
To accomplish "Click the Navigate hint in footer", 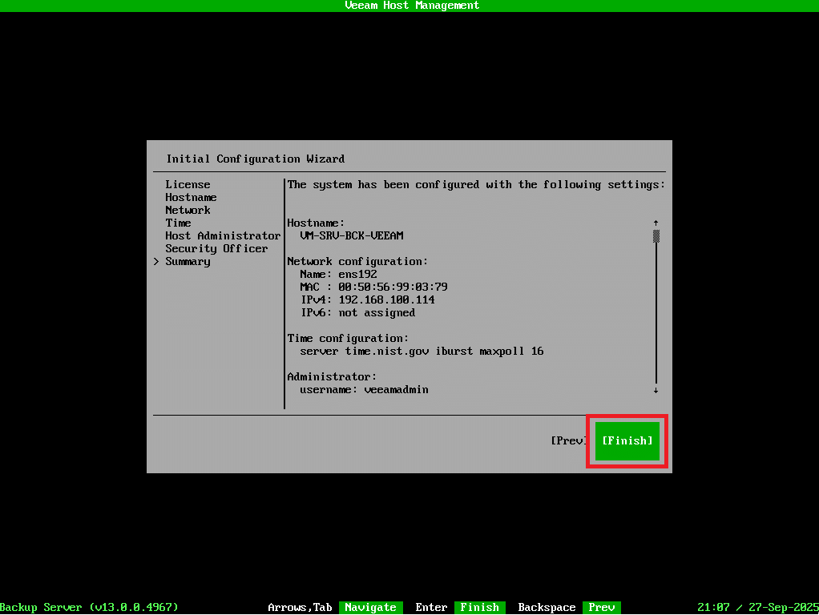I will point(369,608).
